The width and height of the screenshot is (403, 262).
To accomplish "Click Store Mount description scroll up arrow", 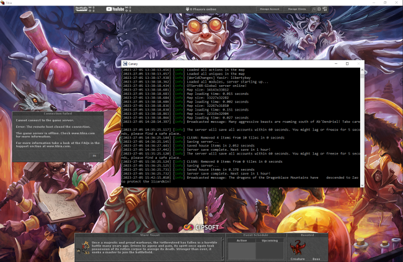I will pos(223,239).
